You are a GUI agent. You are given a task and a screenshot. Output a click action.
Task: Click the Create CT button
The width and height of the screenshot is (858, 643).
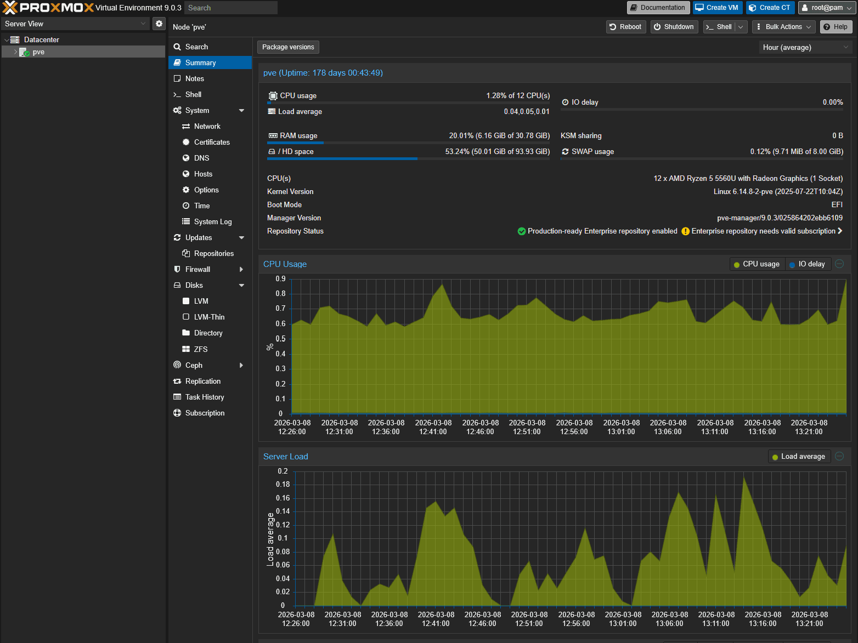770,8
